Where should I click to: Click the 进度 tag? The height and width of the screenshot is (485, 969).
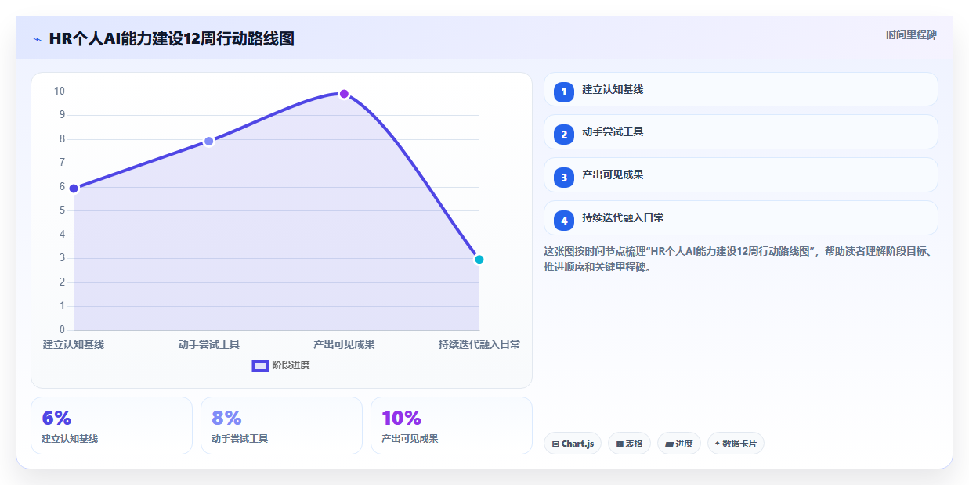coord(679,444)
